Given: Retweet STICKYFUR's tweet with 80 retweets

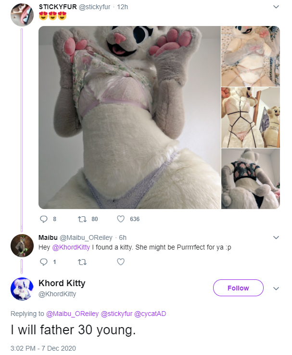Looking at the screenshot, I should tap(82, 219).
